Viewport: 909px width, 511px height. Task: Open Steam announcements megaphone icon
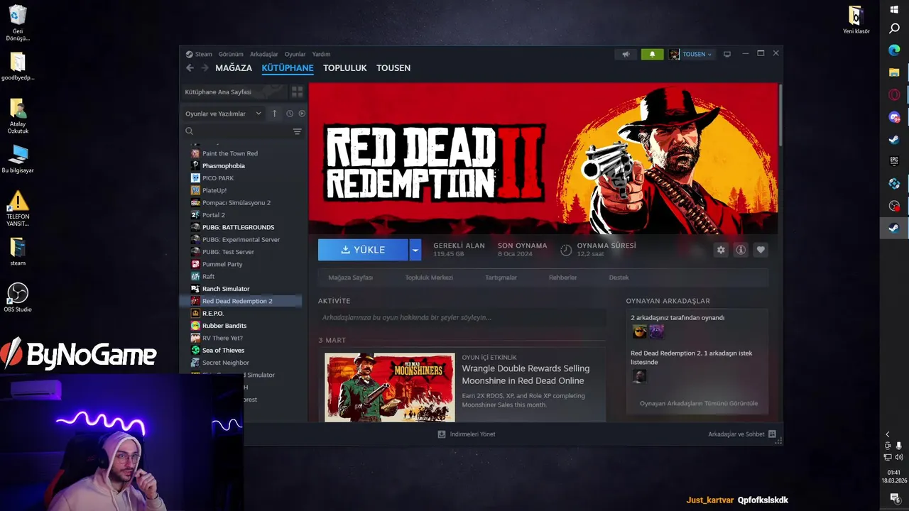click(626, 54)
